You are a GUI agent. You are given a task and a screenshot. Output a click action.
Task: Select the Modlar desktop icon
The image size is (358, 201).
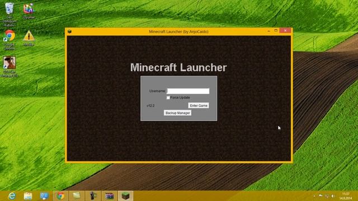29,39
